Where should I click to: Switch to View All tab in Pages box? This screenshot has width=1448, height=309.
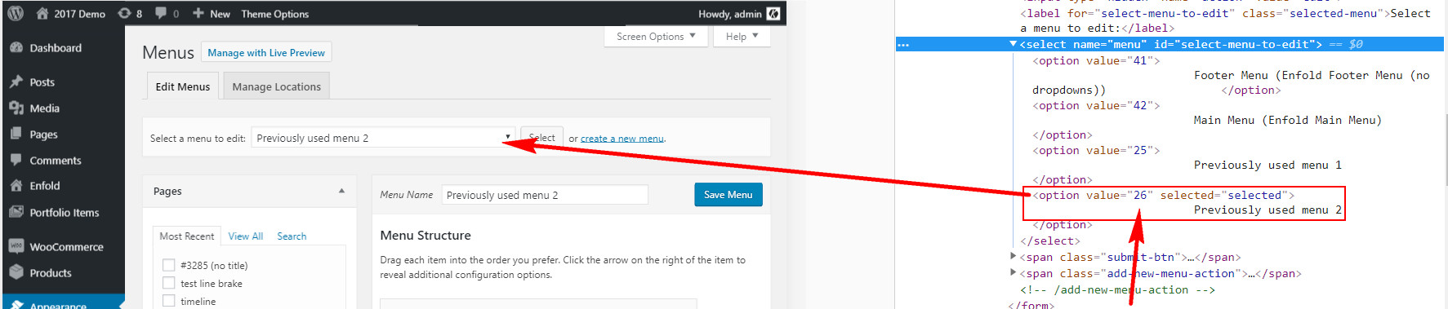(246, 236)
